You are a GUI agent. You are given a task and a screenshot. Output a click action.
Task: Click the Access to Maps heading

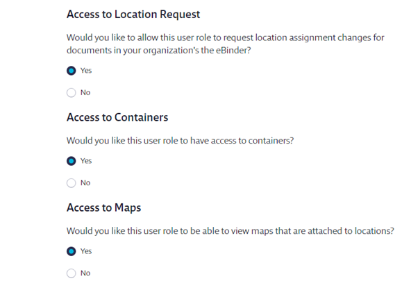point(104,208)
